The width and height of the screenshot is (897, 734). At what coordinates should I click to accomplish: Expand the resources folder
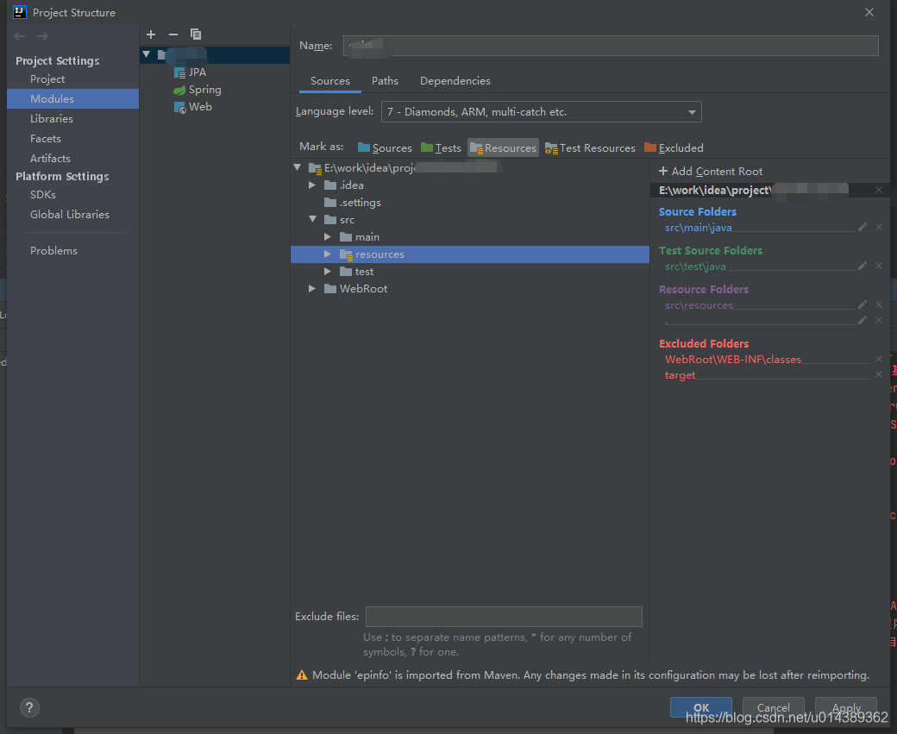coord(328,254)
